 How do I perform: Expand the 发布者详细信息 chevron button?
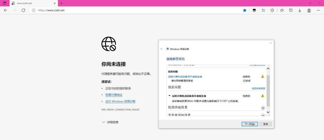tap(263, 115)
